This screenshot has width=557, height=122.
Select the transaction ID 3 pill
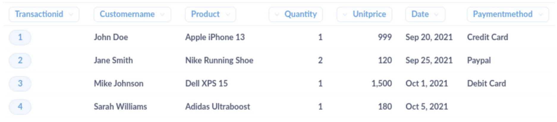coord(20,84)
